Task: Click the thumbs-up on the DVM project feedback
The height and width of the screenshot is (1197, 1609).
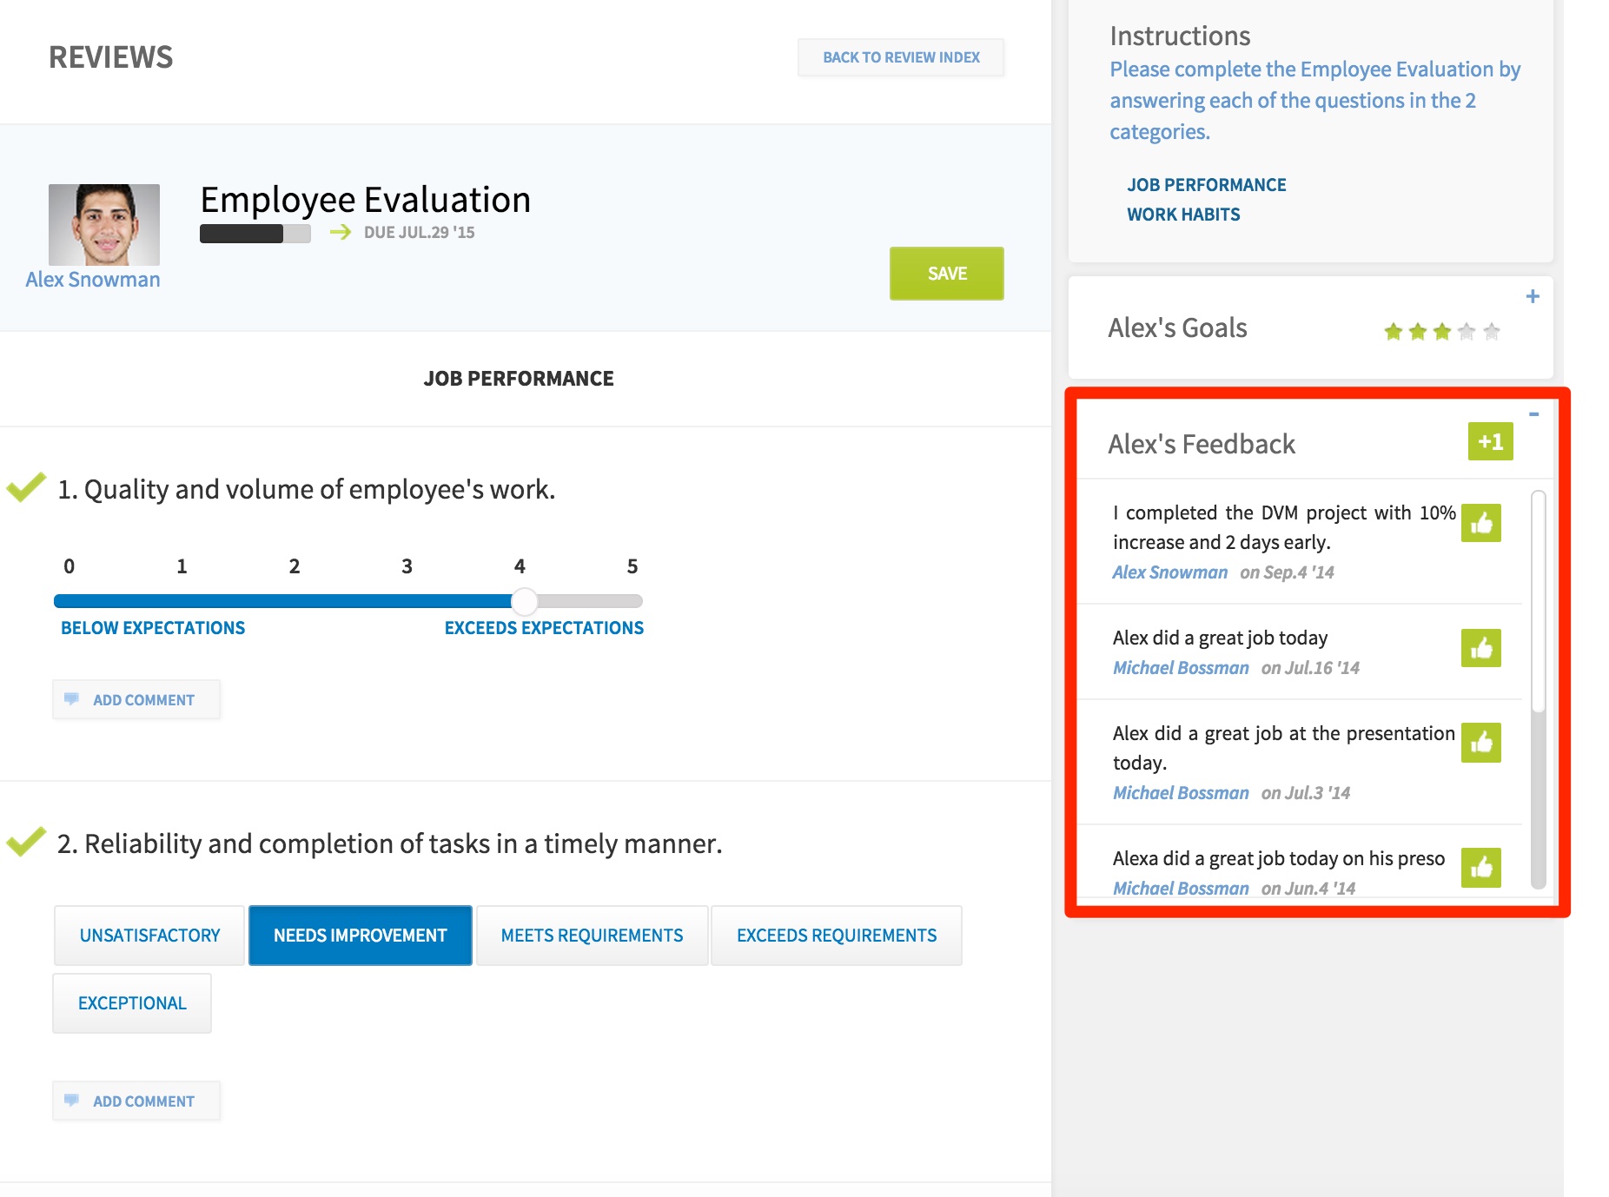Action: 1482,524
